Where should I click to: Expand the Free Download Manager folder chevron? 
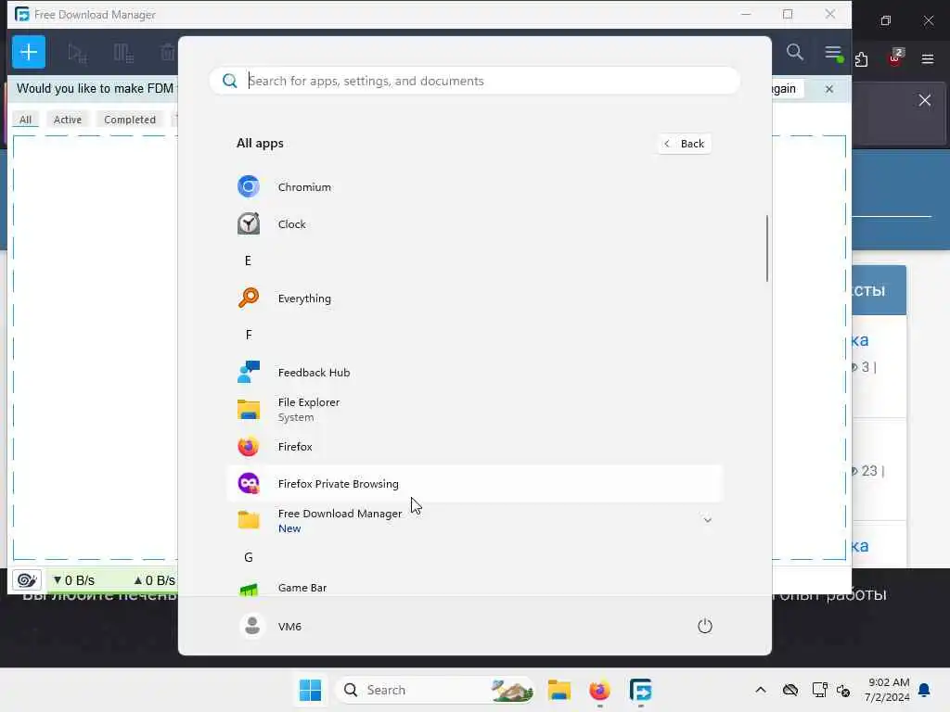(707, 520)
